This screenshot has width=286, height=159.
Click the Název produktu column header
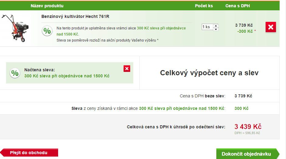pos(47,6)
